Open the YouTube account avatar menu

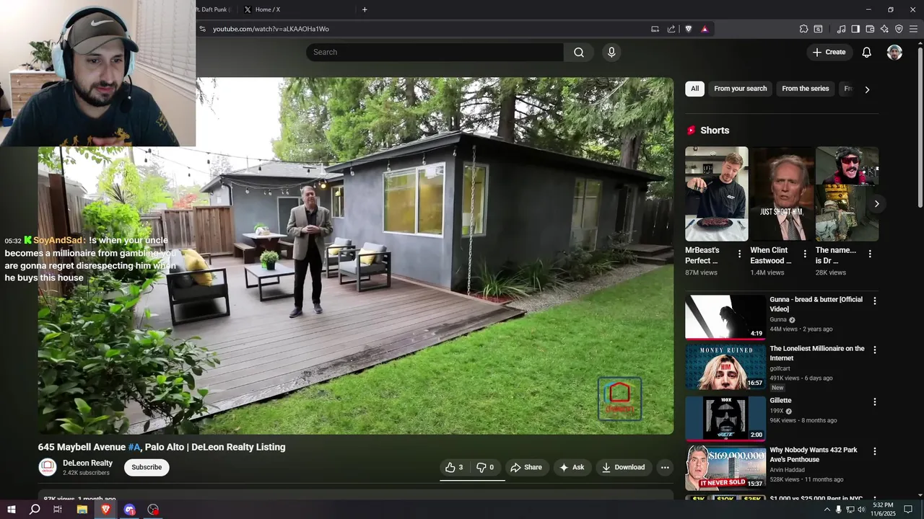click(x=894, y=52)
